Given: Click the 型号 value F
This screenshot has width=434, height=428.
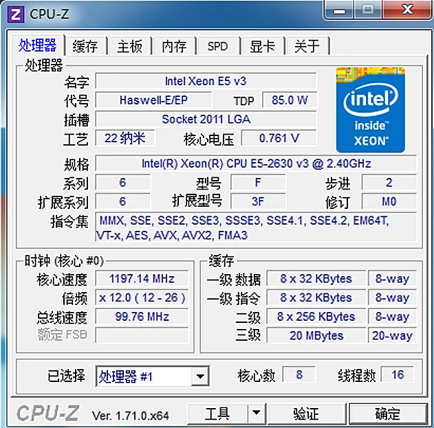Looking at the screenshot, I should [x=258, y=183].
